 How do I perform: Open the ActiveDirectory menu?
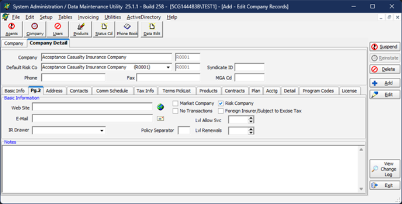pos(144,17)
